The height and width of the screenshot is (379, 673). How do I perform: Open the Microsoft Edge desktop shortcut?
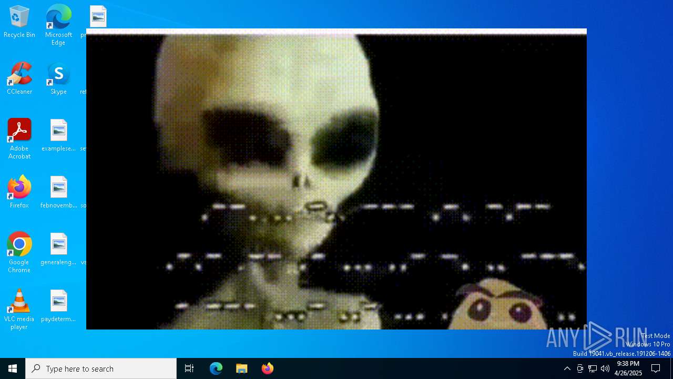(x=58, y=25)
